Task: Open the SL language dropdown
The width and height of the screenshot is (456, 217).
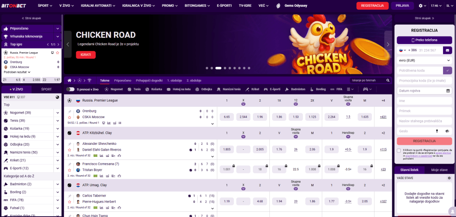Action: pos(450,5)
